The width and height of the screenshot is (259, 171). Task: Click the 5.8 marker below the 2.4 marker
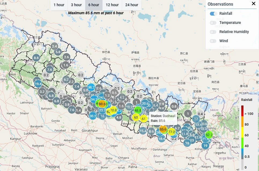58,52
